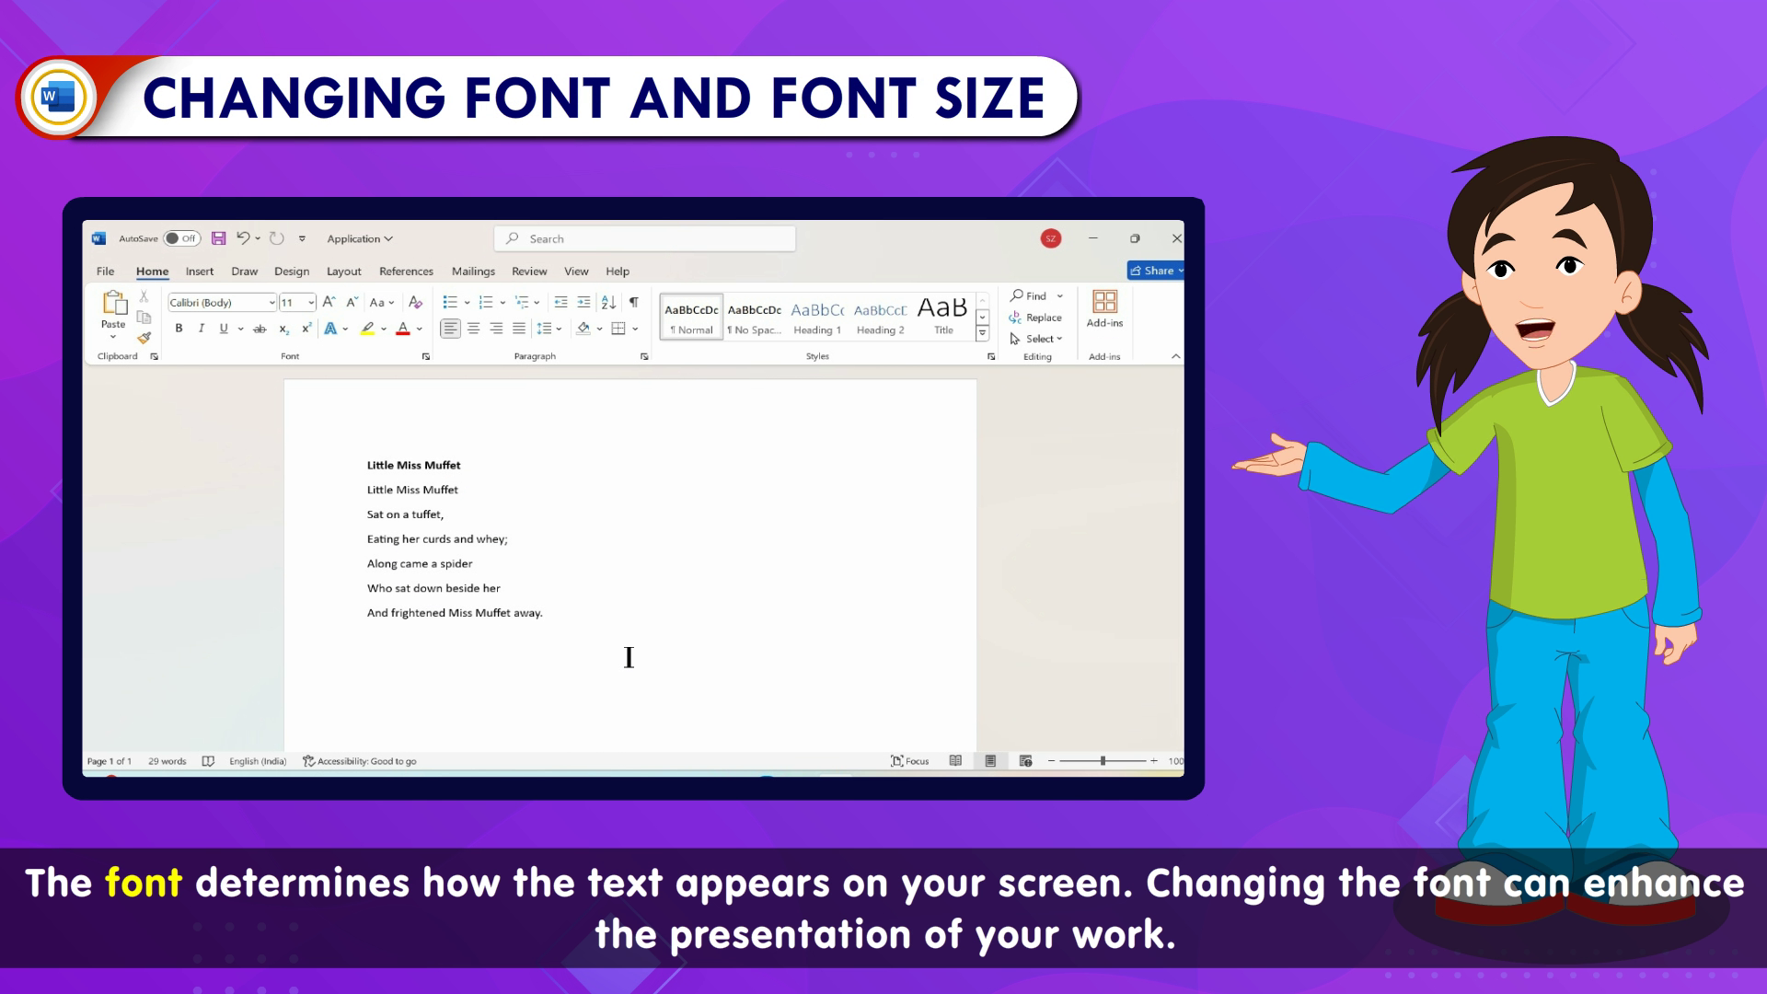Toggle italic formatting
This screenshot has height=994, width=1767.
pos(201,329)
